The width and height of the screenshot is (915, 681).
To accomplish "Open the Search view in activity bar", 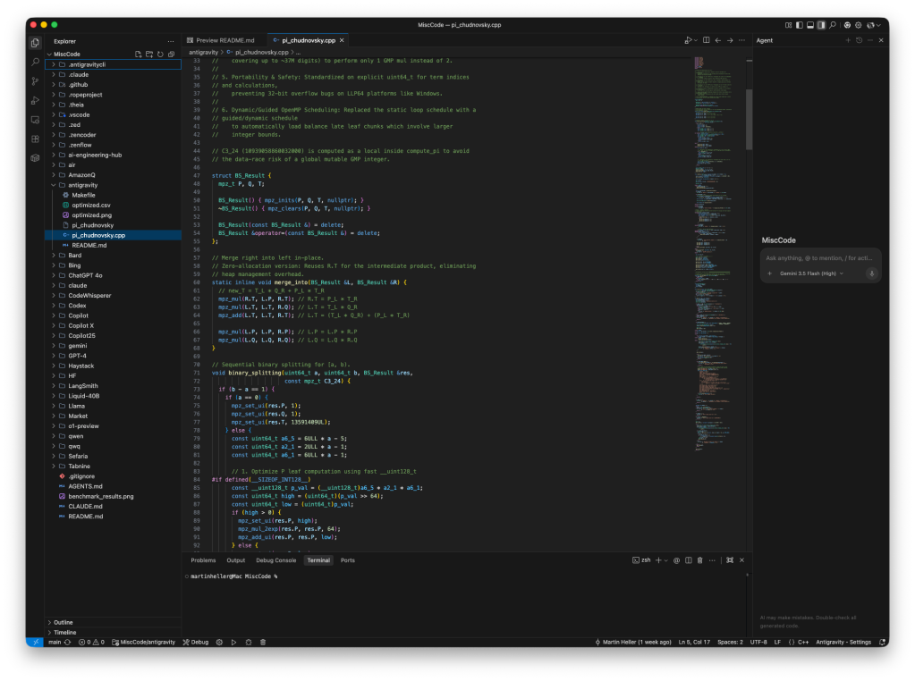I will point(35,62).
